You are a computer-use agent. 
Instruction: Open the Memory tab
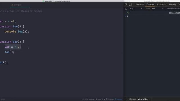(172, 4)
